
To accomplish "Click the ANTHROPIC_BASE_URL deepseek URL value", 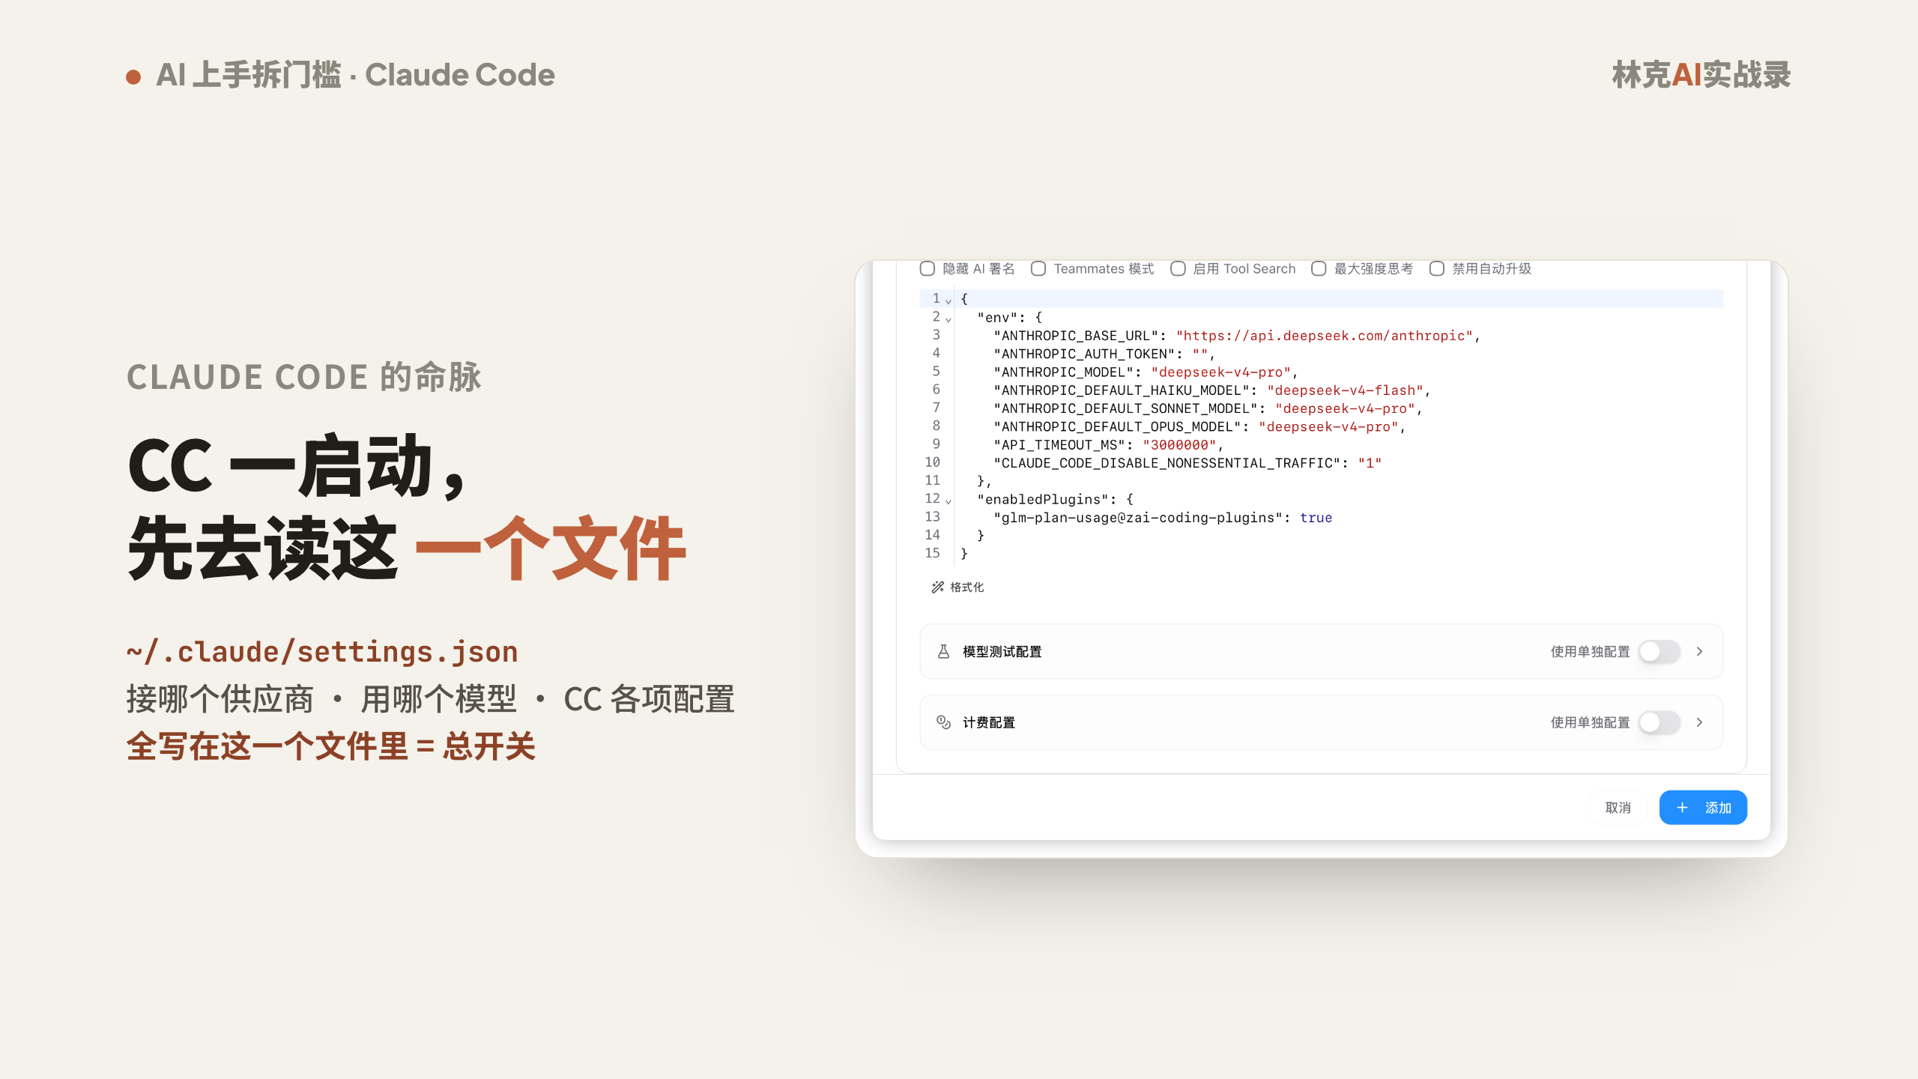I will click(x=1325, y=336).
